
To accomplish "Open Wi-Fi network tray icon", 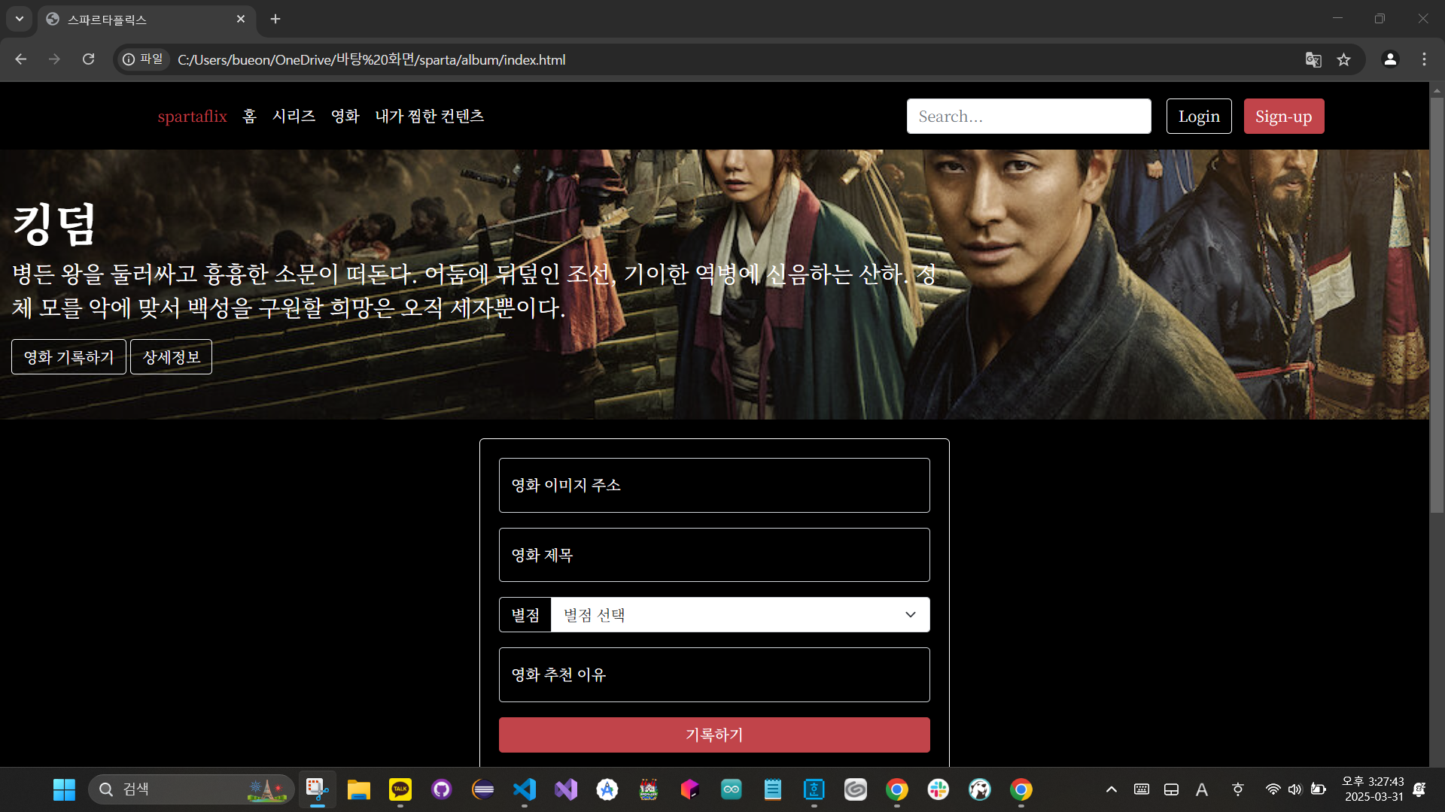I will (x=1273, y=789).
